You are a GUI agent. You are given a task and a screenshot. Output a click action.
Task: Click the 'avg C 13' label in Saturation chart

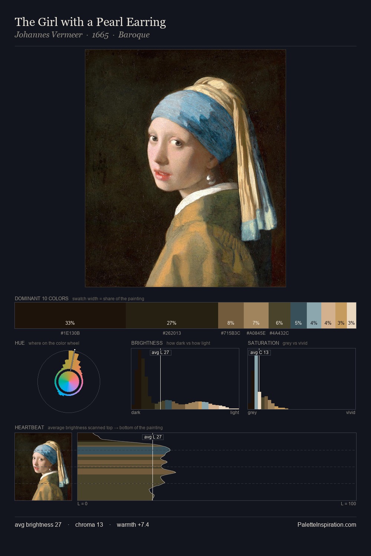click(x=259, y=353)
